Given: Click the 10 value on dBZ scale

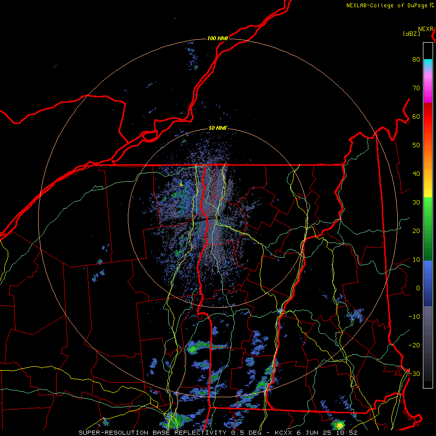Looking at the screenshot, I should click(x=416, y=260).
